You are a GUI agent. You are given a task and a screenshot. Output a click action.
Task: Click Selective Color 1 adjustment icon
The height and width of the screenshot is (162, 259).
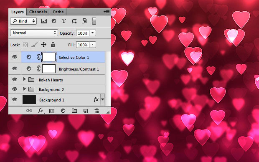tap(29, 57)
